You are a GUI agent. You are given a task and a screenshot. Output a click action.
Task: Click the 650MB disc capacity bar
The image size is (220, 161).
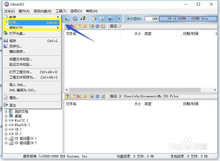click(x=188, y=19)
